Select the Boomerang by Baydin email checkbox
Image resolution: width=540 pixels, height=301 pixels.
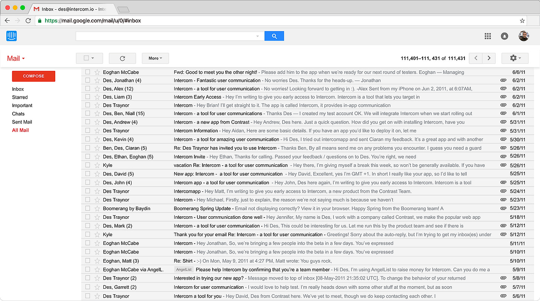pos(88,208)
